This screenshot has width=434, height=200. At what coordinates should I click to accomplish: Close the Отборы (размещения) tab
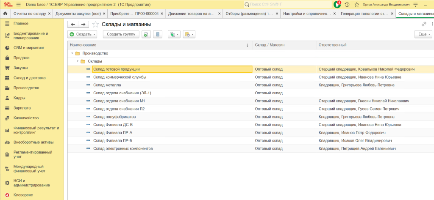pos(277,13)
